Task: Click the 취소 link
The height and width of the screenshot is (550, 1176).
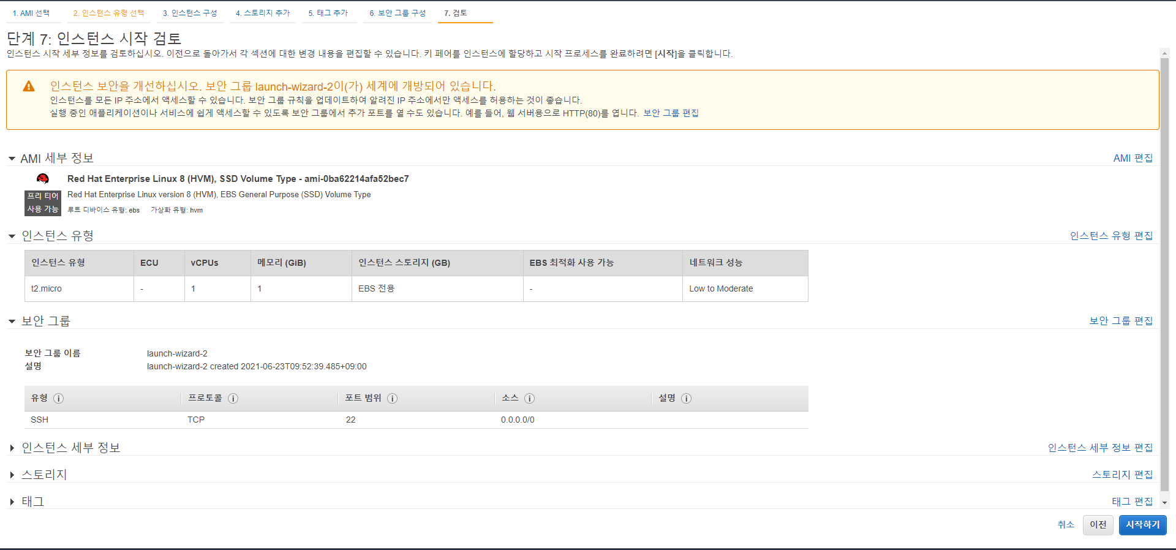Action: tap(1066, 525)
